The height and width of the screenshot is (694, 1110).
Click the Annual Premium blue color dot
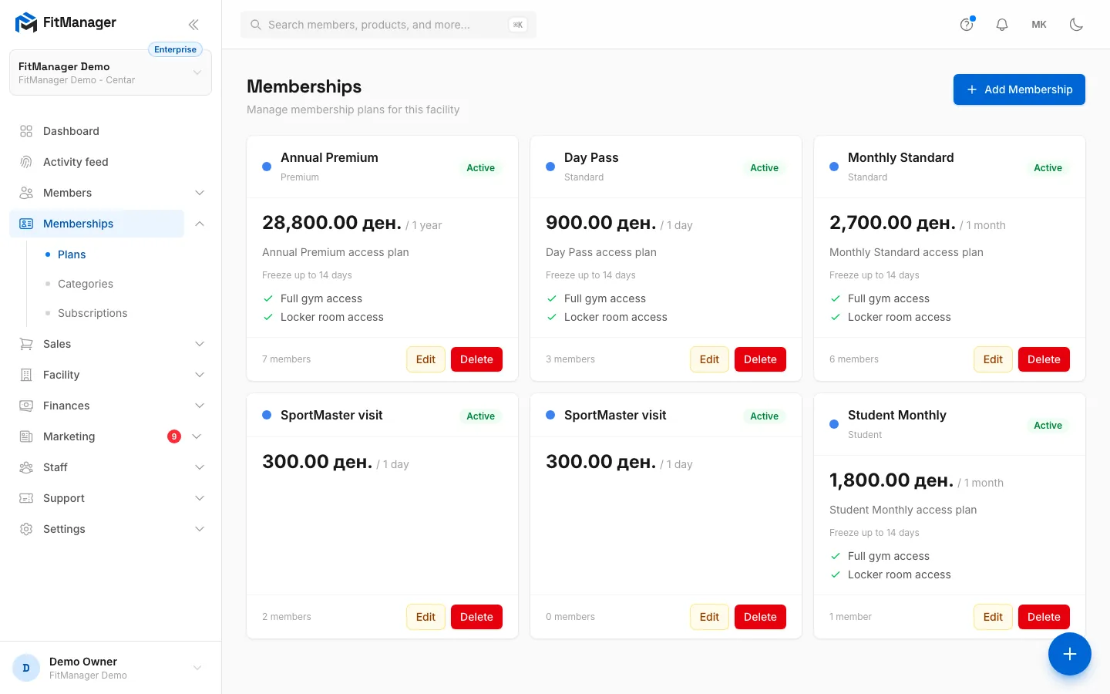coord(267,167)
